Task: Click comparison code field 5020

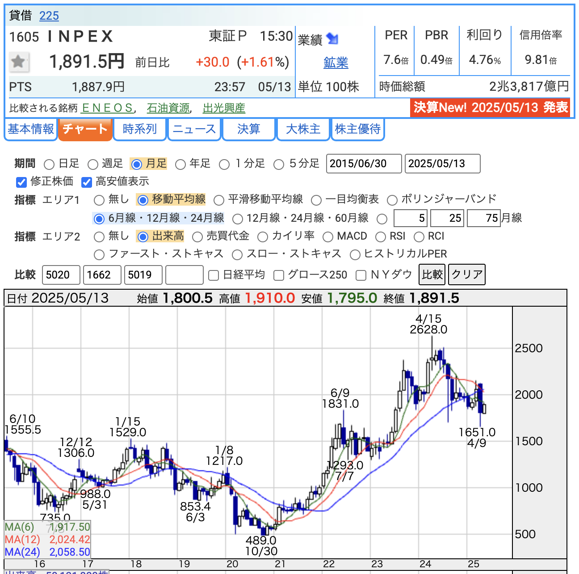Action: pos(61,275)
